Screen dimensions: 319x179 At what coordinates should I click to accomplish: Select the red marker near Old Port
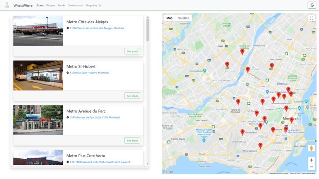pyautogui.click(x=286, y=109)
